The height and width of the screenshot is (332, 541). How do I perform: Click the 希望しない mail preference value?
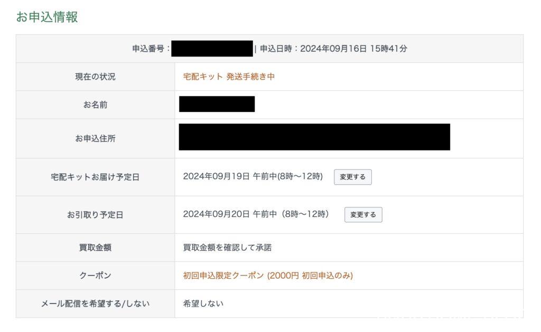203,303
